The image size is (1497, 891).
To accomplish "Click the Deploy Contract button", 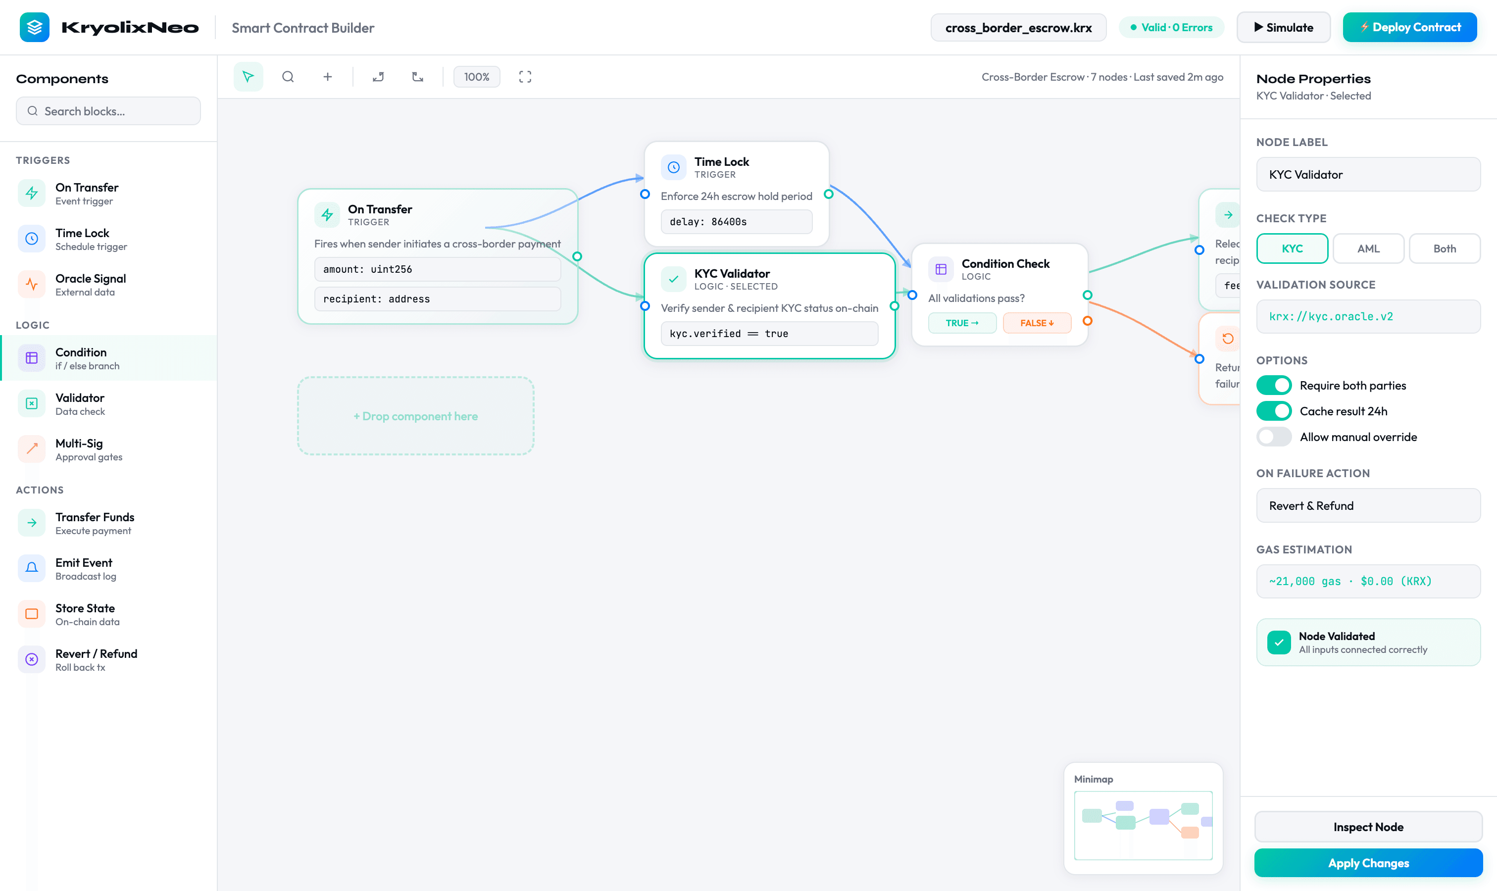I will [x=1409, y=27].
